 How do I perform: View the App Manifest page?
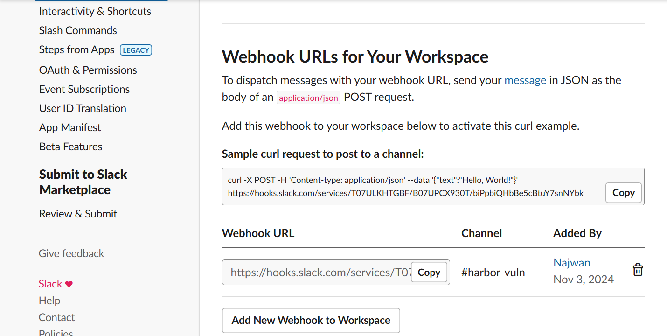(x=70, y=127)
